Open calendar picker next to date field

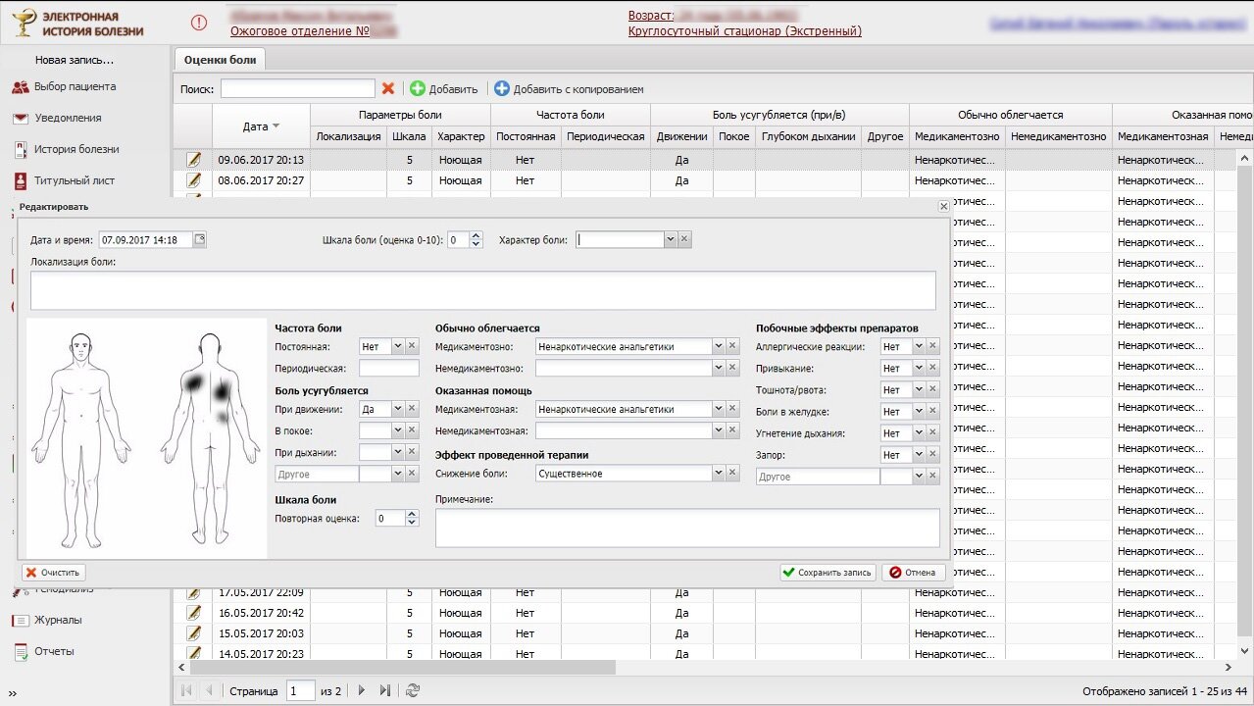[x=200, y=239]
